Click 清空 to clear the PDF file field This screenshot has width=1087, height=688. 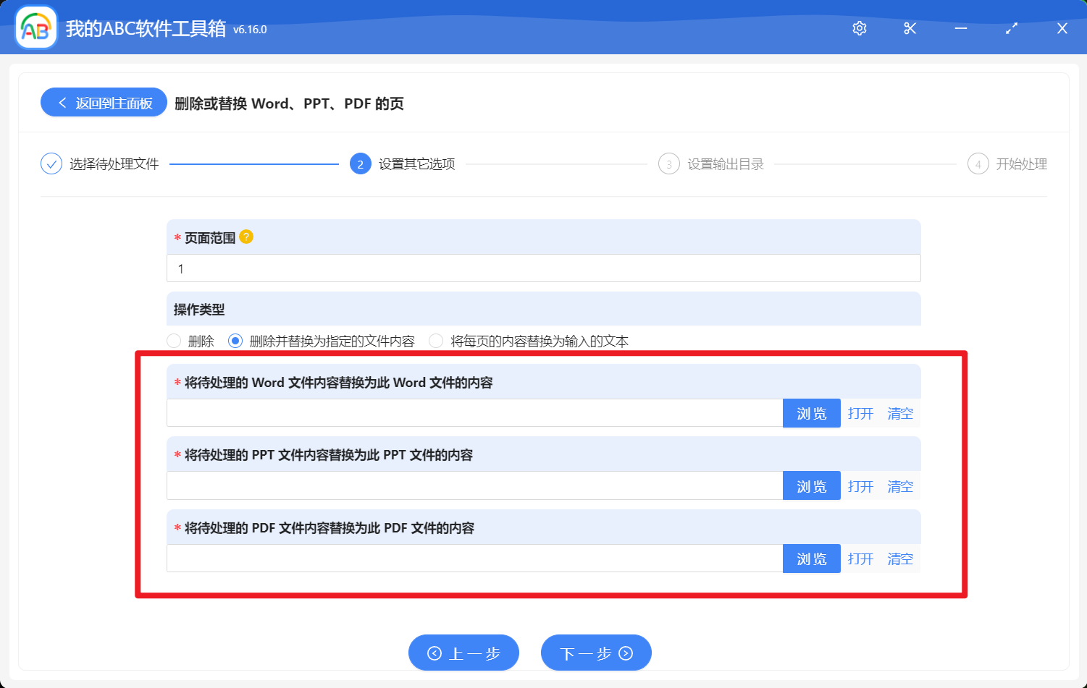coord(899,558)
